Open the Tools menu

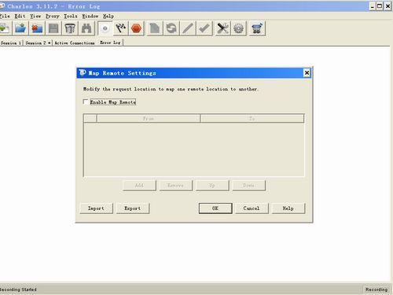coord(71,17)
